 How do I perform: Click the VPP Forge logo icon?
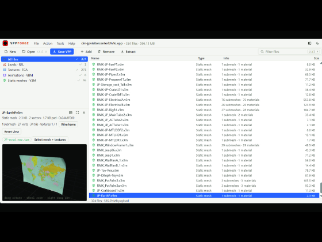pyautogui.click(x=5, y=43)
